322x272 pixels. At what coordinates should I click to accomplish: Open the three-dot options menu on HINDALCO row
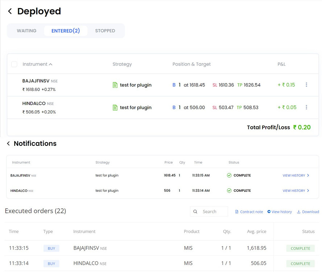click(306, 107)
